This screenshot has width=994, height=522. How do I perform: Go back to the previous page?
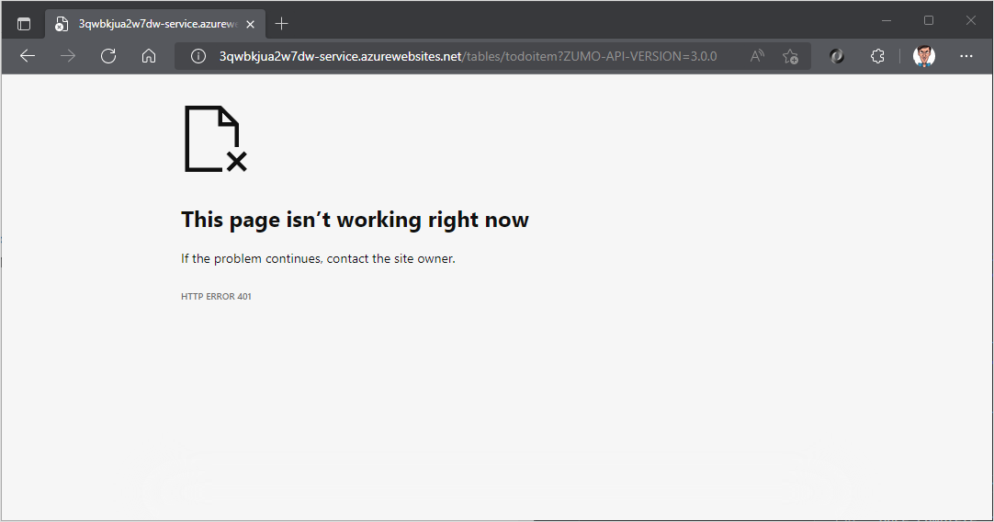(28, 56)
